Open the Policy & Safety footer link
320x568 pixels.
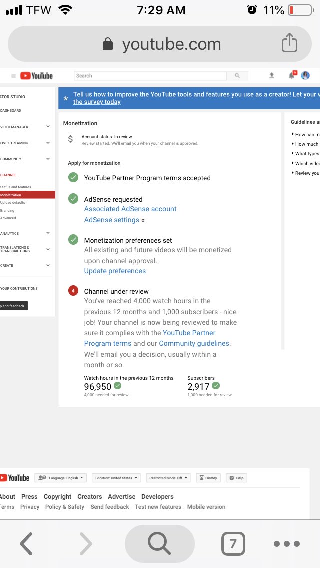click(65, 507)
